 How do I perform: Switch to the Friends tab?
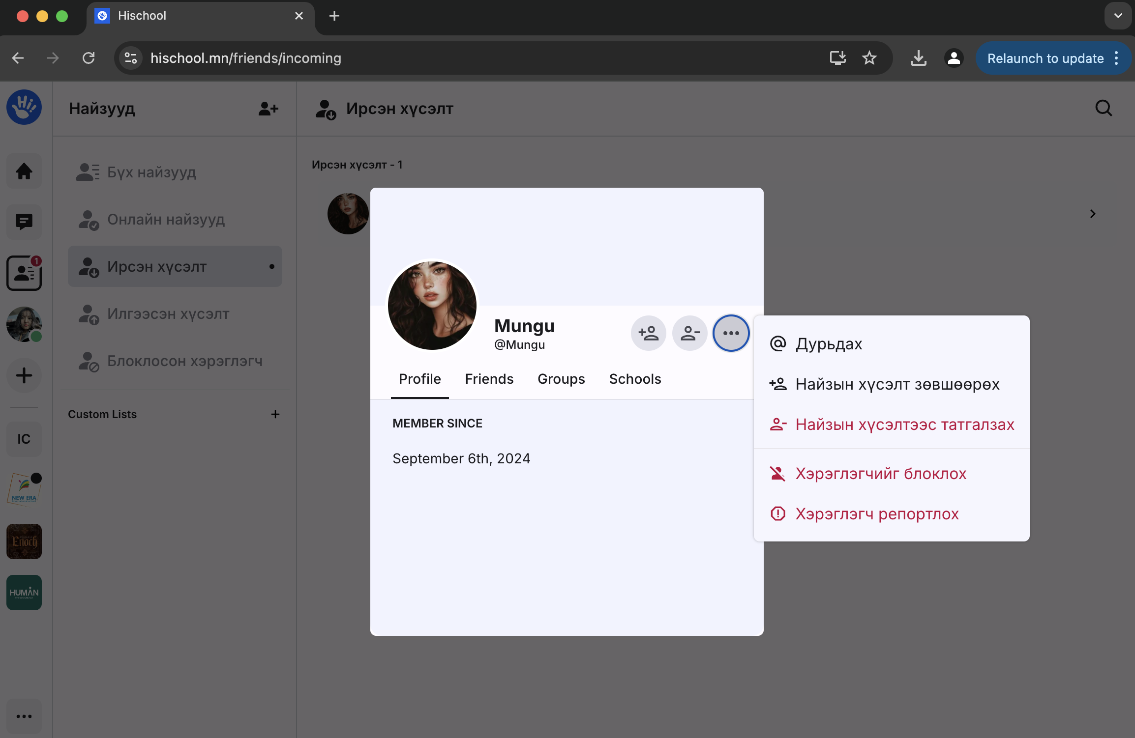pos(489,379)
